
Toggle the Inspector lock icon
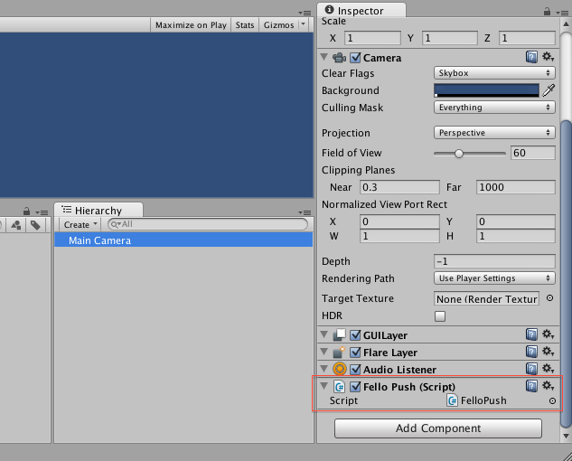tap(547, 12)
